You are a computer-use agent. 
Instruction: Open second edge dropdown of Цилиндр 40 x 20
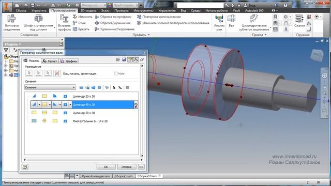[x=60, y=104]
